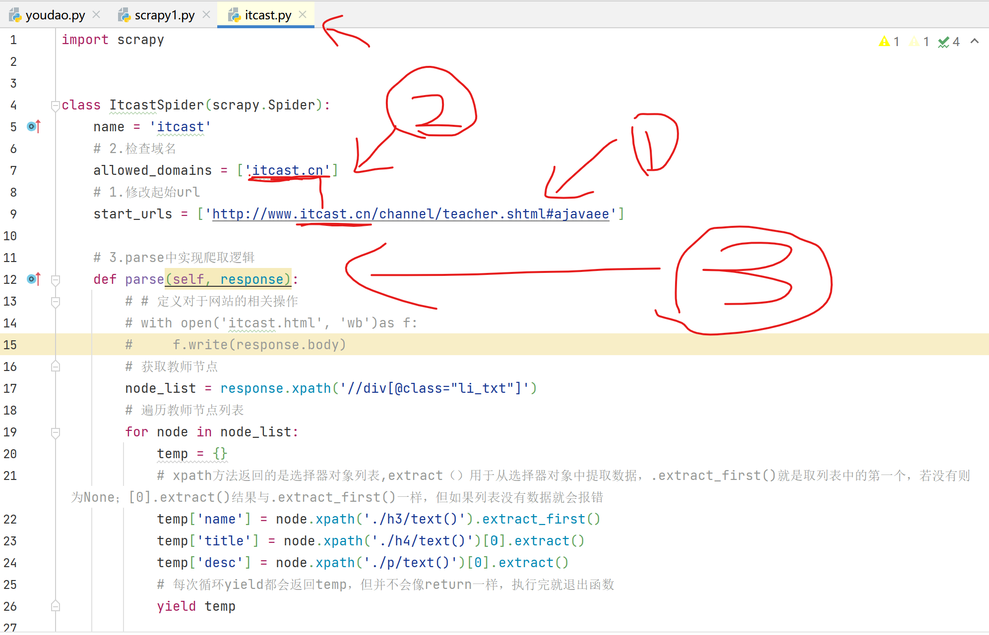Viewport: 989px width, 635px height.
Task: Close the scrapy1.py tab
Action: click(206, 15)
